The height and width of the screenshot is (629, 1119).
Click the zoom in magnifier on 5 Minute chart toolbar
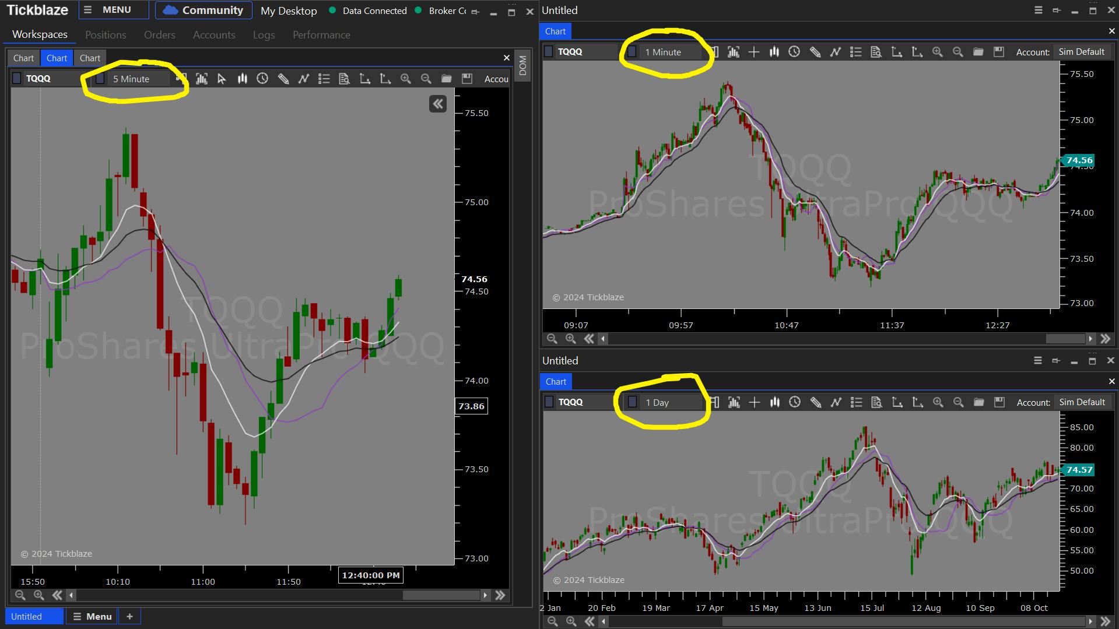point(406,79)
